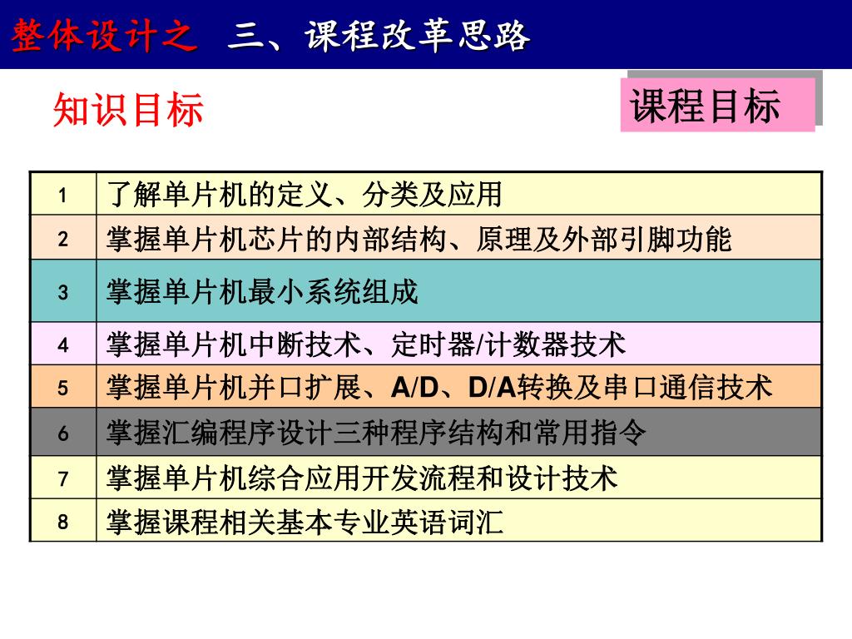This screenshot has width=852, height=639.
Task: Click number cell 7 in the table
Action: click(63, 478)
